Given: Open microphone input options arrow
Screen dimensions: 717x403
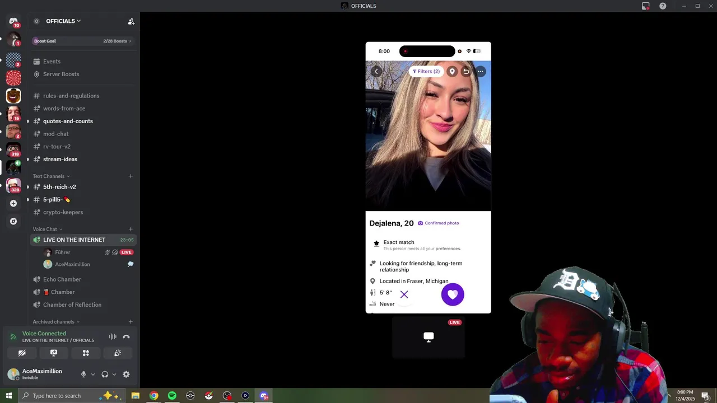Looking at the screenshot, I should point(93,374).
